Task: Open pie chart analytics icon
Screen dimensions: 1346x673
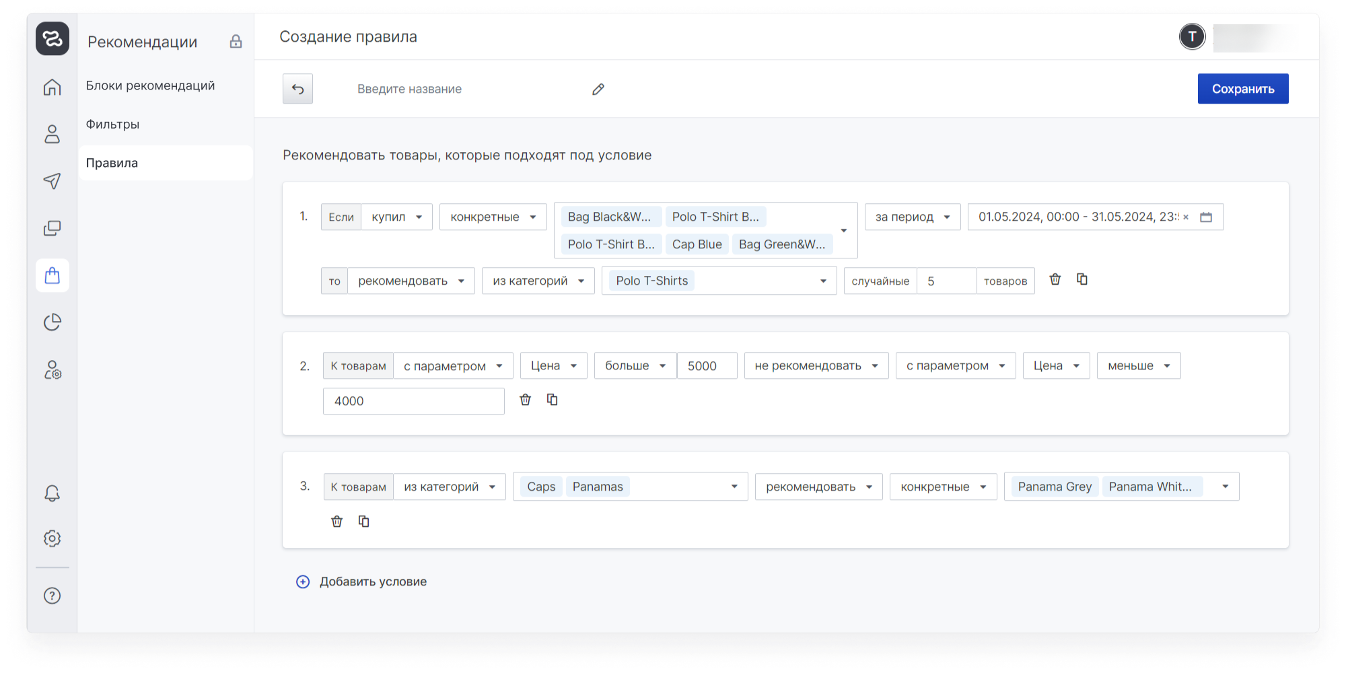Action: [52, 322]
